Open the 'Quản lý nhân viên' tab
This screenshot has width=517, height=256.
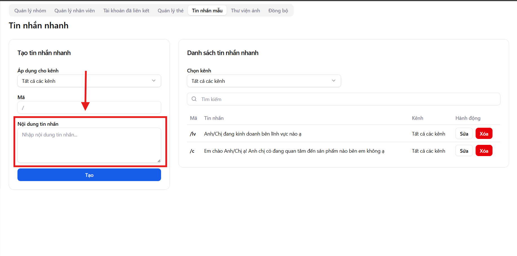[75, 11]
